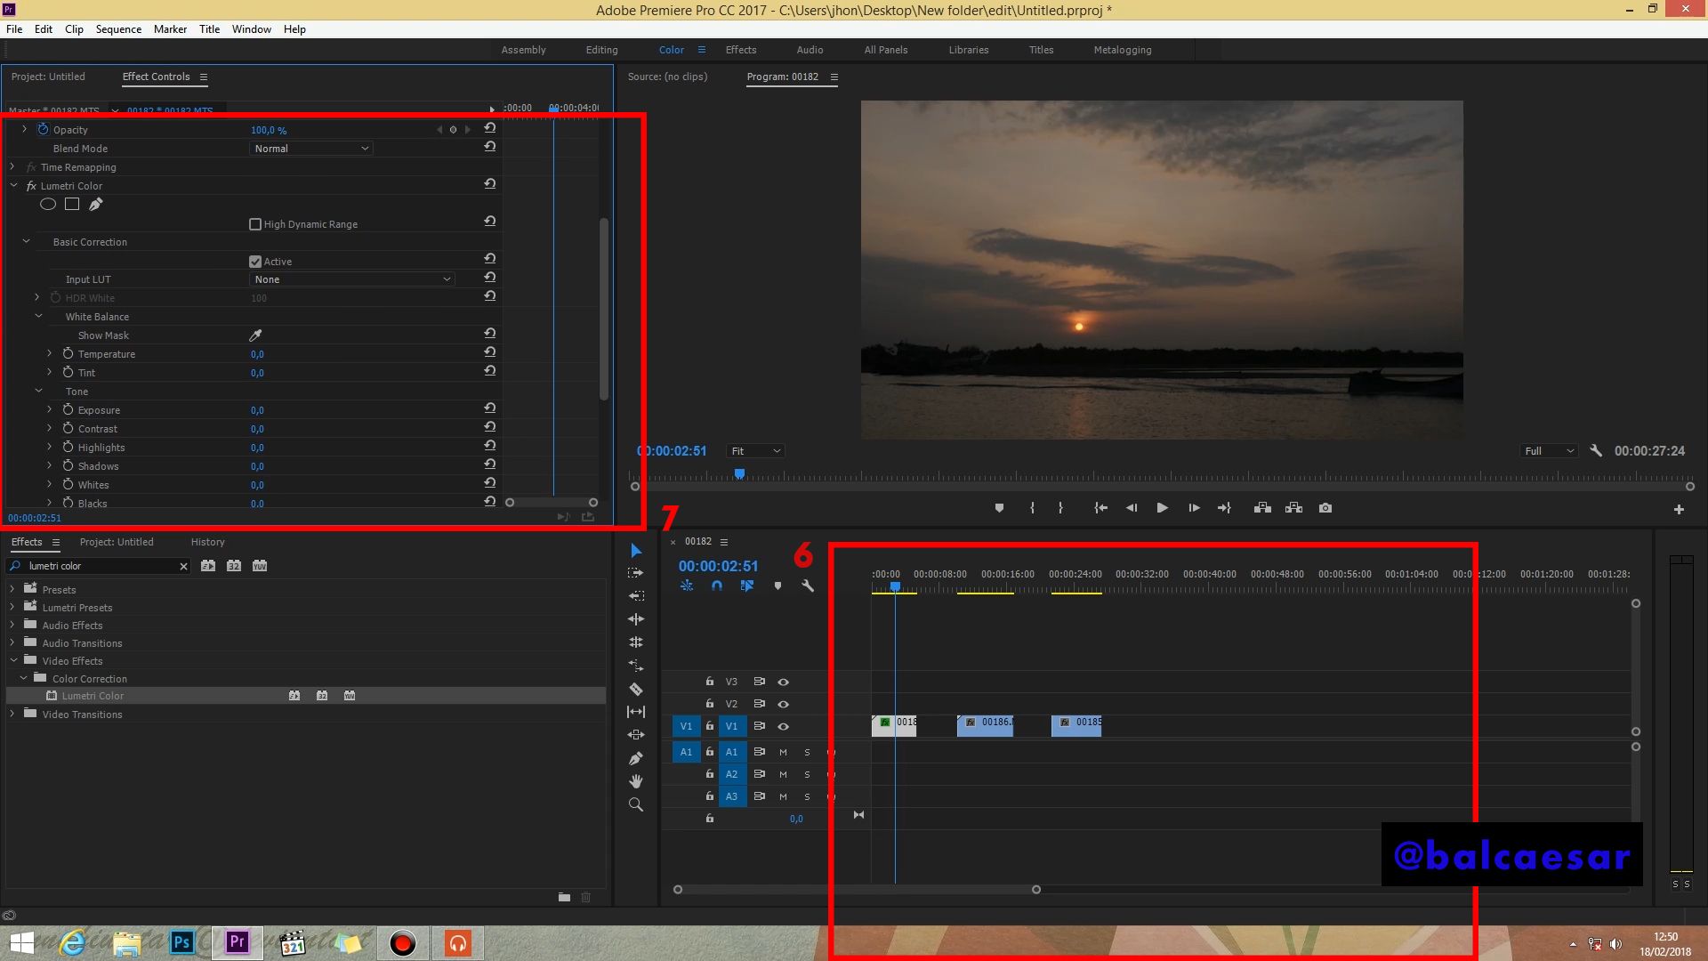
Task: Open Program monitor button editor plus
Action: 1679,510
